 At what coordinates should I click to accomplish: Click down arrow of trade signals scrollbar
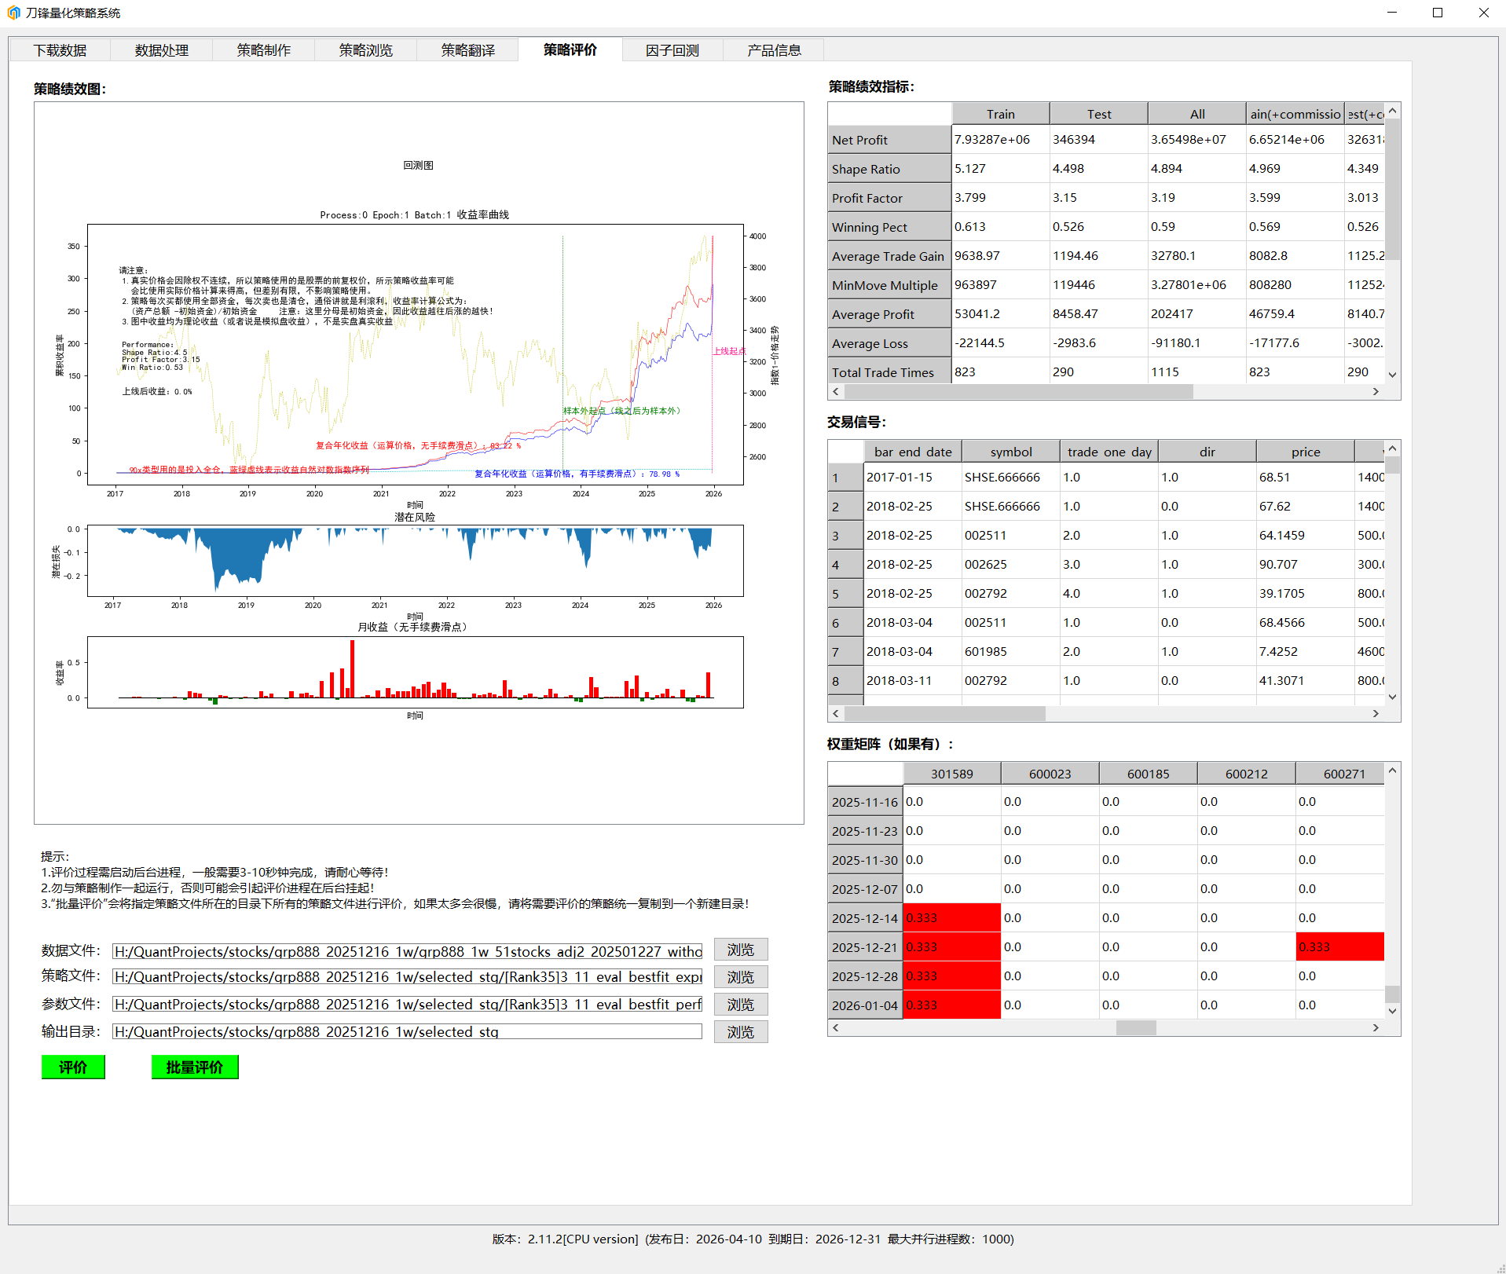pyautogui.click(x=1392, y=697)
